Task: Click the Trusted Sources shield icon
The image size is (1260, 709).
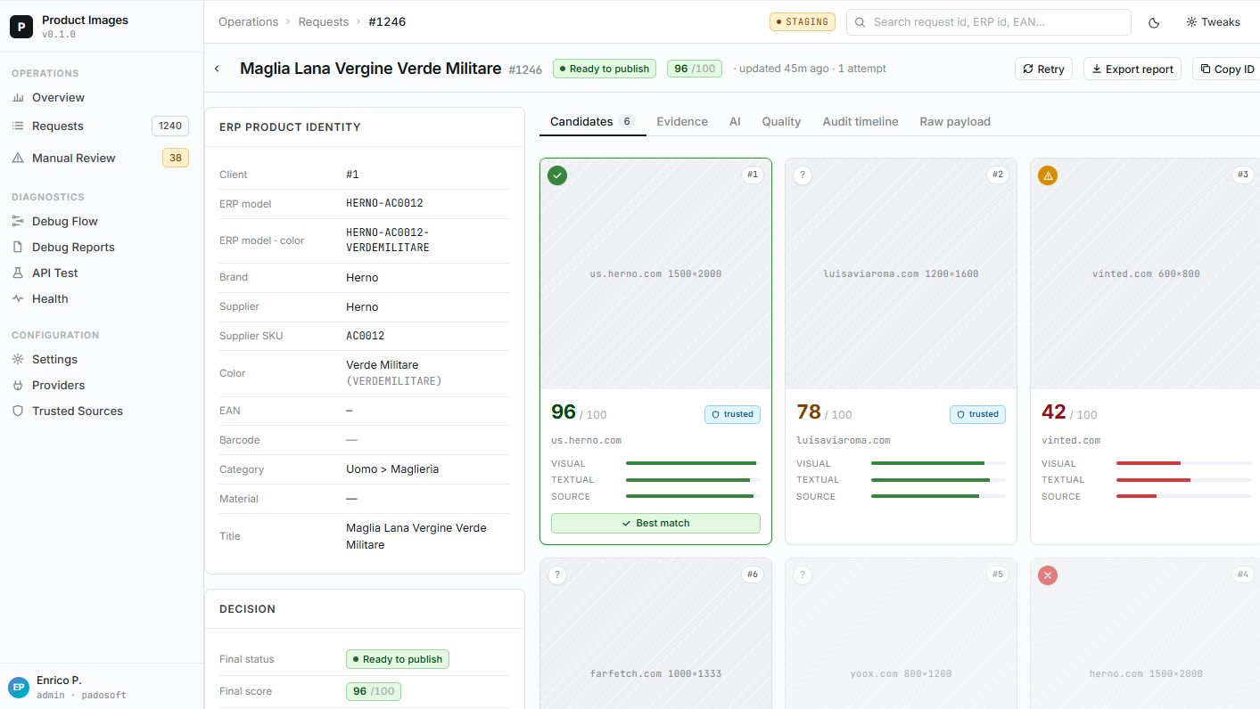Action: pos(18,412)
